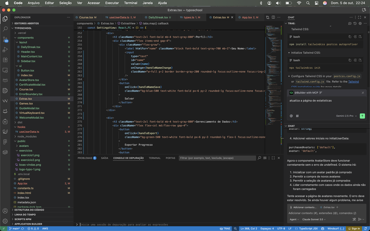370x231 pixels.
Task: Open the Gemini-2.5-Pro model dropdown
Action: pyautogui.click(x=346, y=116)
